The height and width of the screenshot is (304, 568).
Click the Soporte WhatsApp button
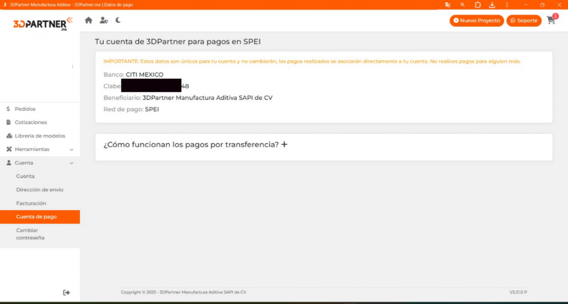tap(524, 21)
